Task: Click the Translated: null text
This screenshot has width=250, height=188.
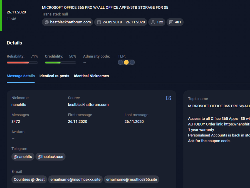Action: click(x=55, y=14)
